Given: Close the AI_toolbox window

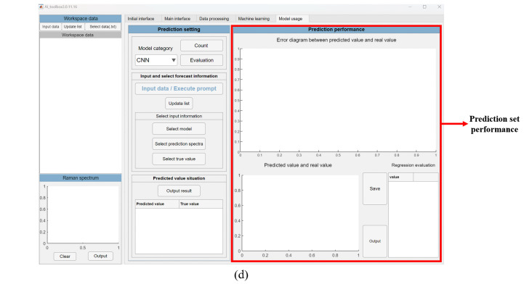Looking at the screenshot, I should (439, 7).
